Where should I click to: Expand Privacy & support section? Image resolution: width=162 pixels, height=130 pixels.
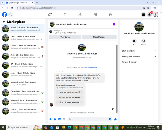tap(139, 62)
